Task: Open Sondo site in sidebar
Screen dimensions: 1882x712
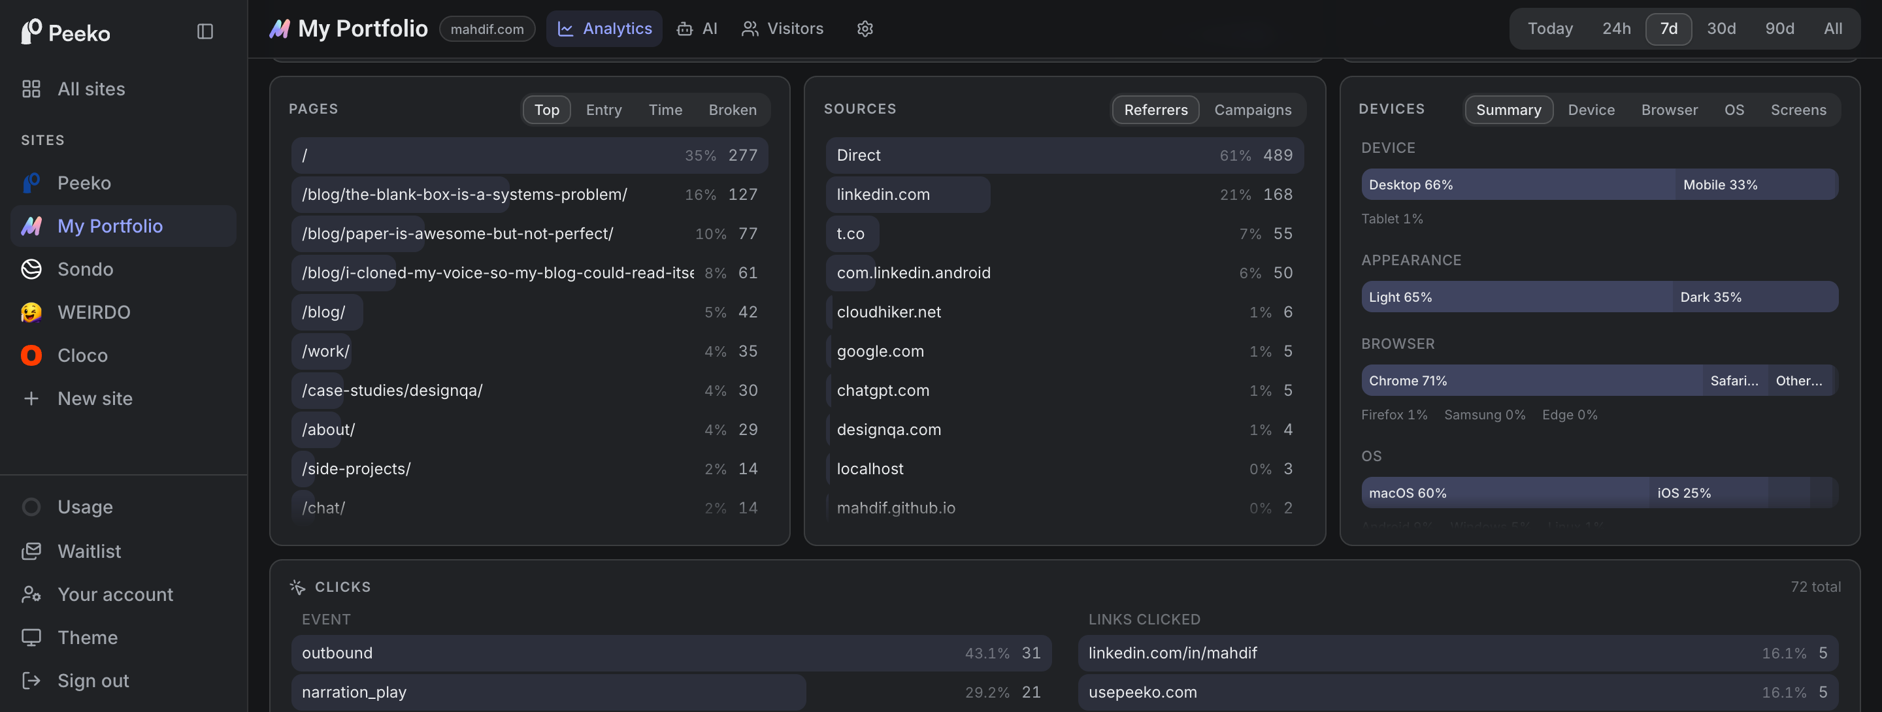Action: [124, 268]
